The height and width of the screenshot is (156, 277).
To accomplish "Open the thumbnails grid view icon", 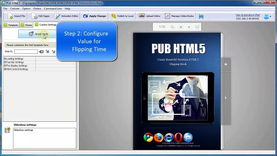I will tap(181, 27).
